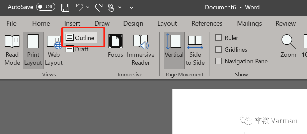Click the Save icon in title bar
The width and height of the screenshot is (307, 134).
tap(65, 7)
